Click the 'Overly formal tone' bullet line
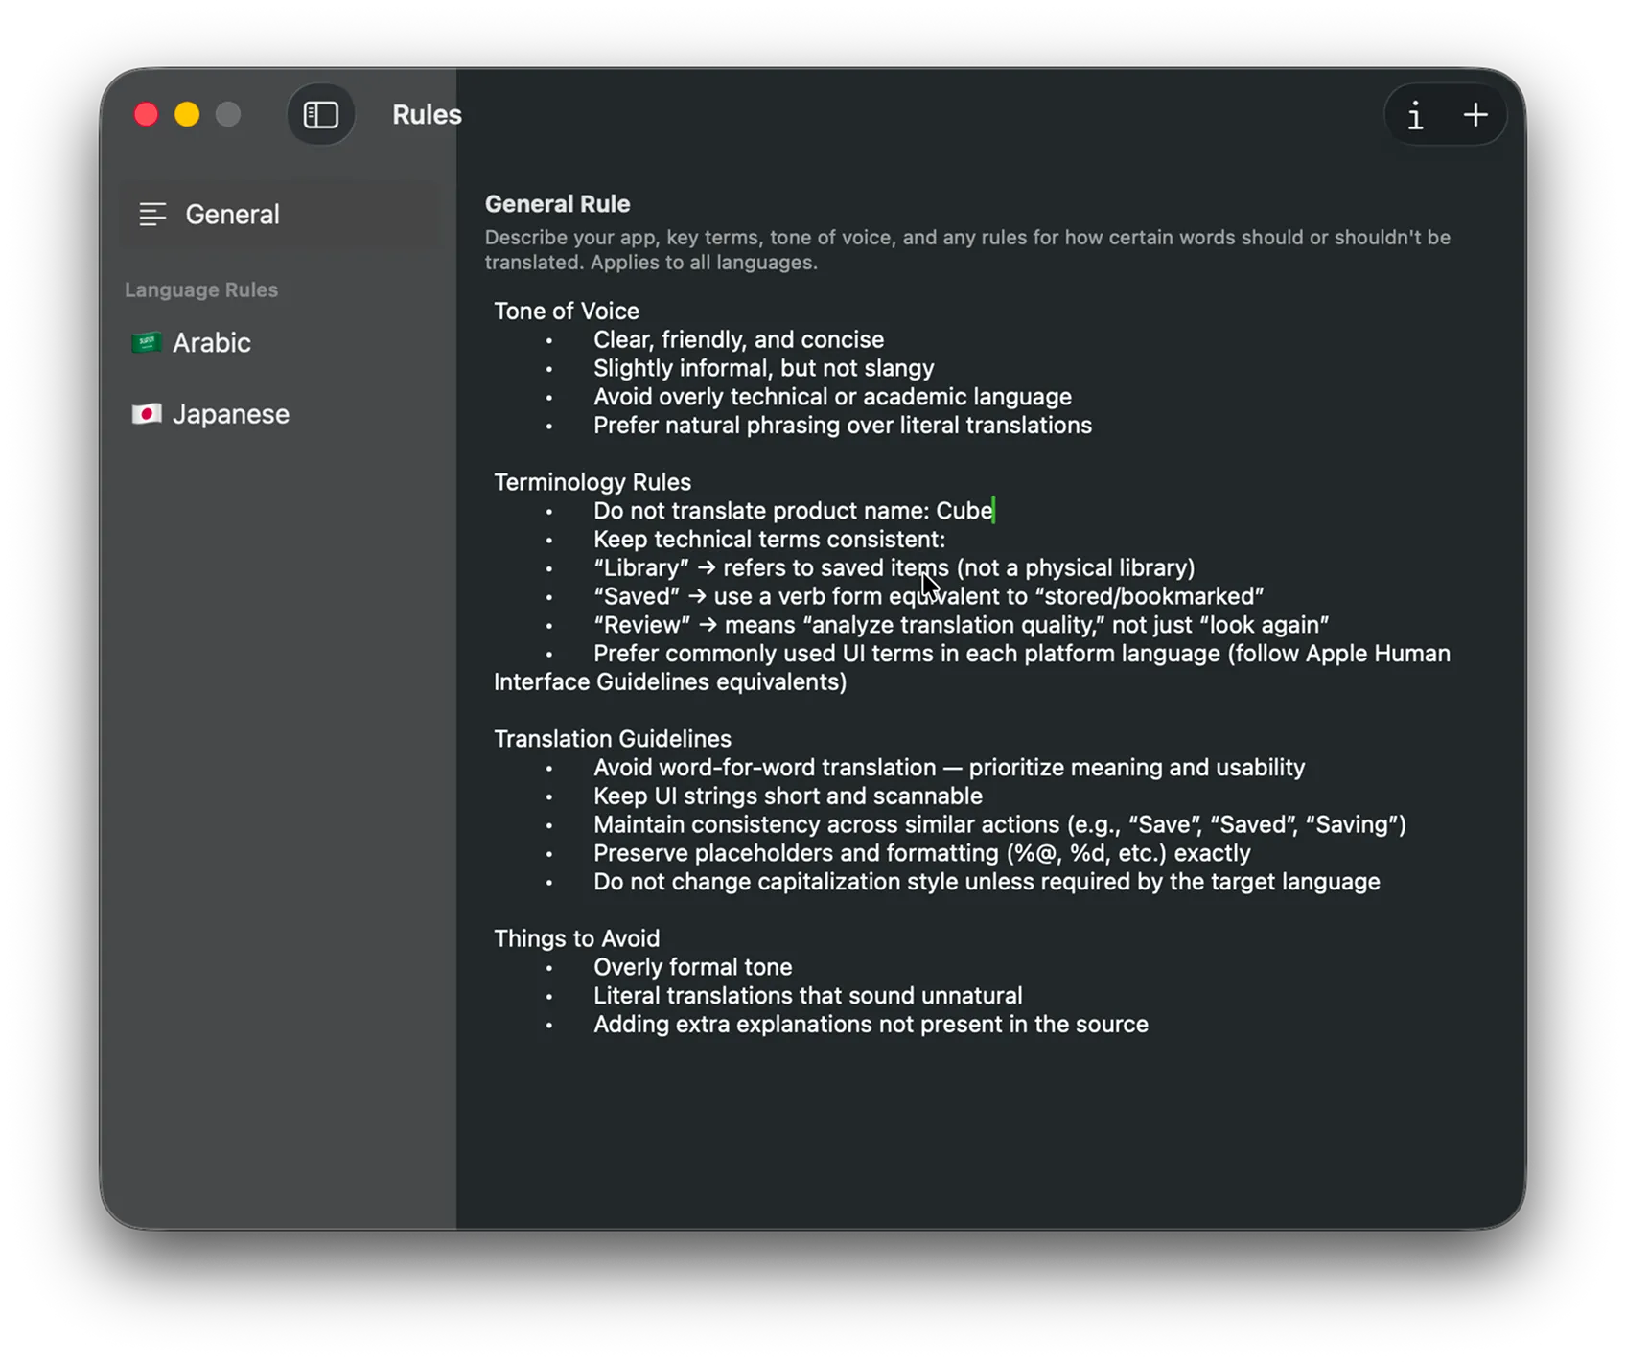 tap(692, 967)
